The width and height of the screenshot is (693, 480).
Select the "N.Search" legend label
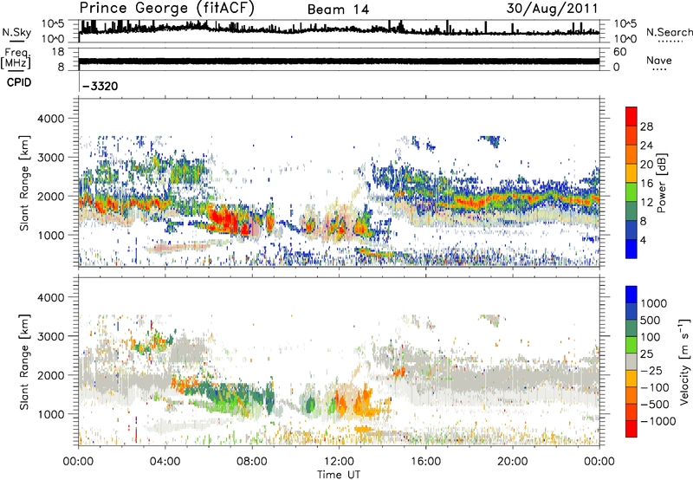click(669, 32)
